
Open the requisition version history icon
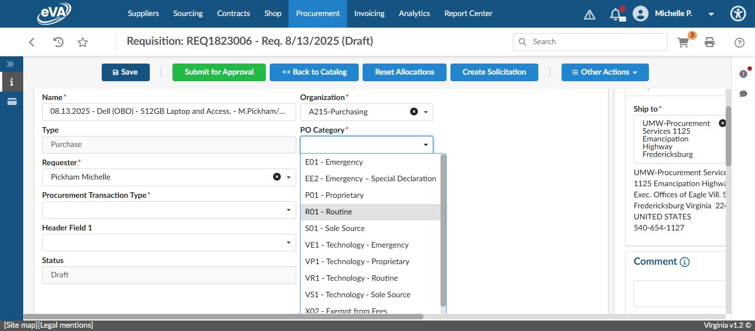coord(58,41)
